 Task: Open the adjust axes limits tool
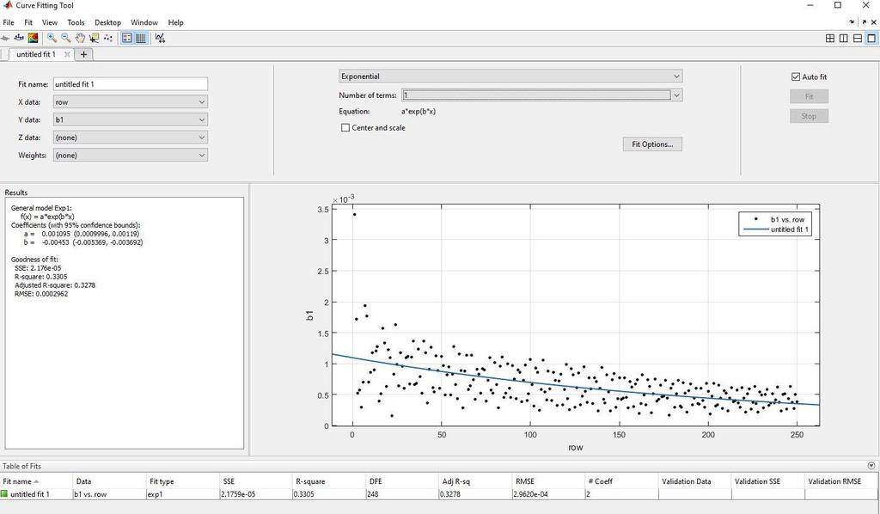(160, 38)
